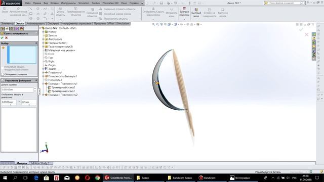Switch to Motion Study 1 tab

coord(40,163)
